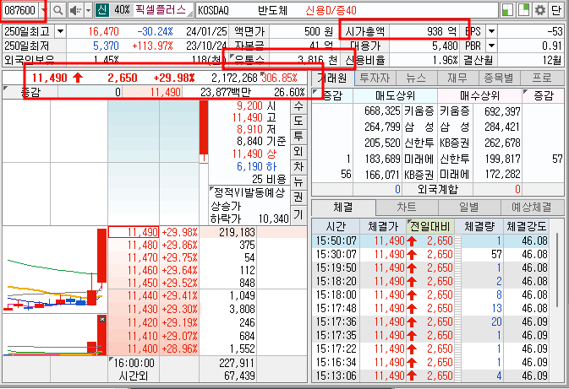569x389 pixels.
Task: Open the PBR indicator dropdown
Action: tap(491, 46)
